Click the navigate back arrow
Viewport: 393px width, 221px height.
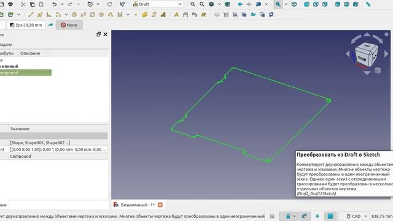click(240, 4)
